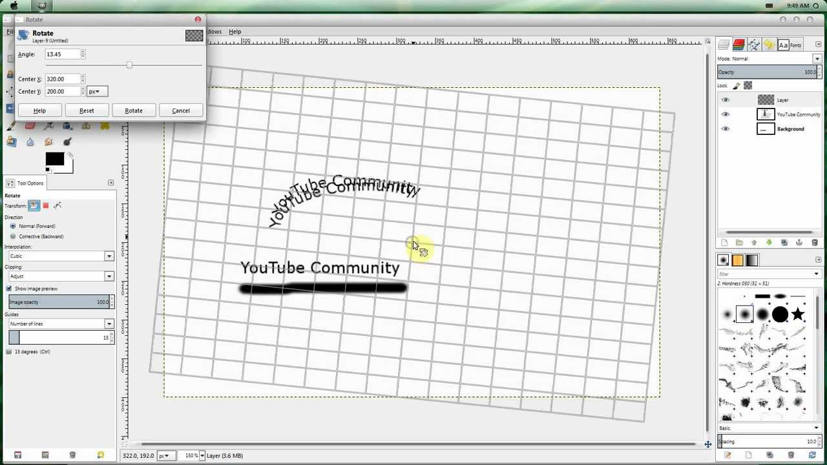Screen dimensions: 827x465
Task: Select the Background layer thumbnail
Action: click(x=766, y=129)
